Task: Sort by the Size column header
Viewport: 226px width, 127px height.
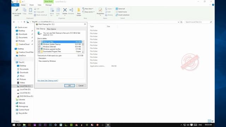Action: pyautogui.click(x=108, y=26)
